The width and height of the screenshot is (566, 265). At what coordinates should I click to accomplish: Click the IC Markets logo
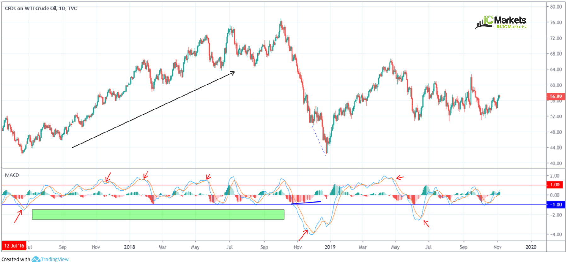point(500,22)
